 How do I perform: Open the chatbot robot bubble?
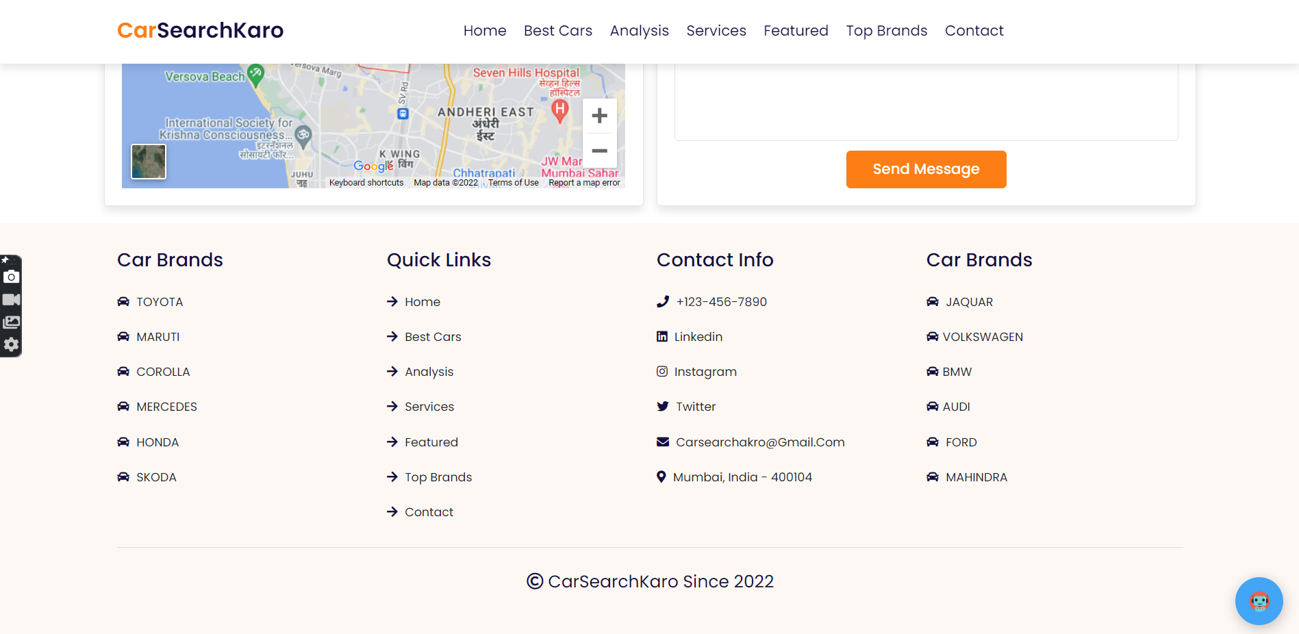(1259, 601)
